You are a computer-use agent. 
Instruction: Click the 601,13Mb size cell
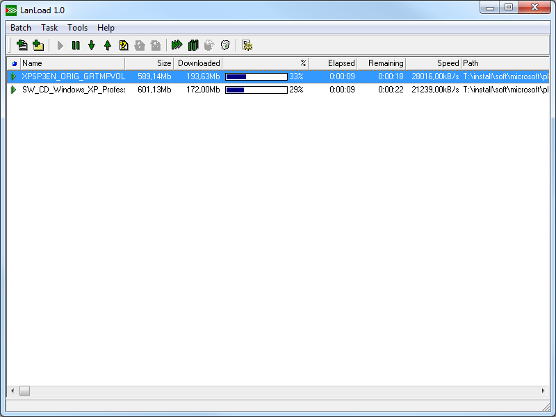click(x=154, y=90)
